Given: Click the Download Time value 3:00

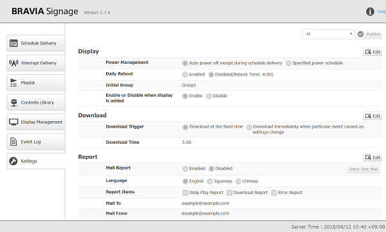Looking at the screenshot, I should (187, 142).
